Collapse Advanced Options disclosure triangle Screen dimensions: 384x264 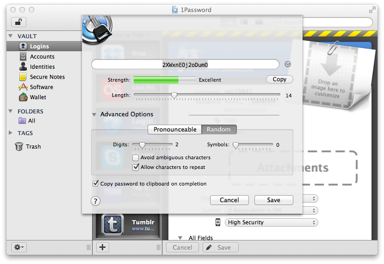click(94, 114)
